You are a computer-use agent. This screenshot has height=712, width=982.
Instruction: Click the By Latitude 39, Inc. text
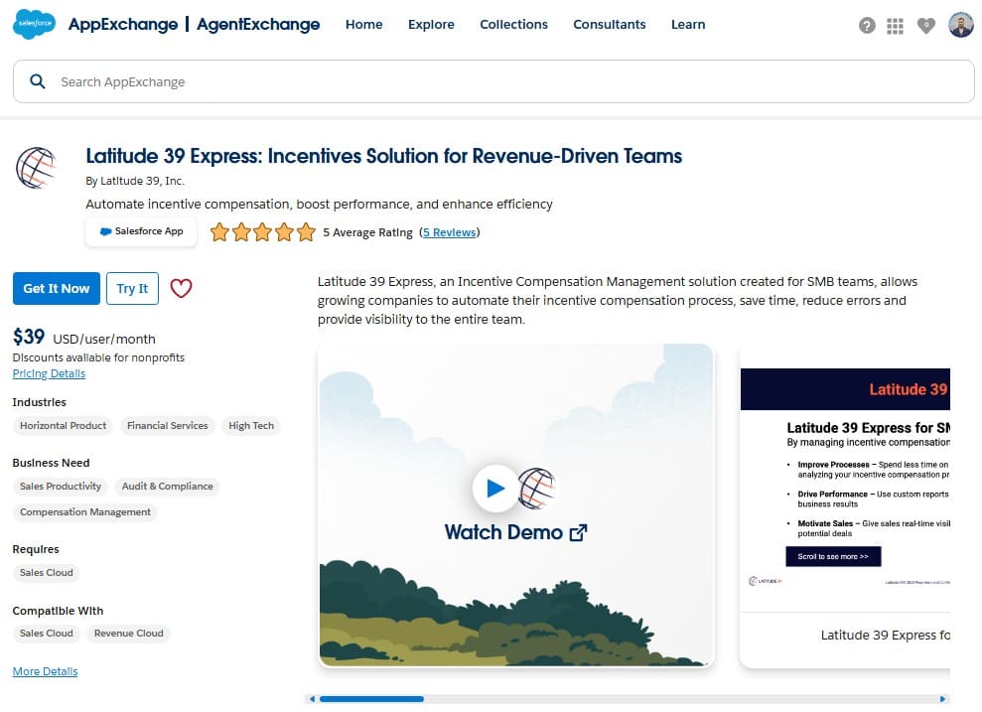tap(135, 181)
